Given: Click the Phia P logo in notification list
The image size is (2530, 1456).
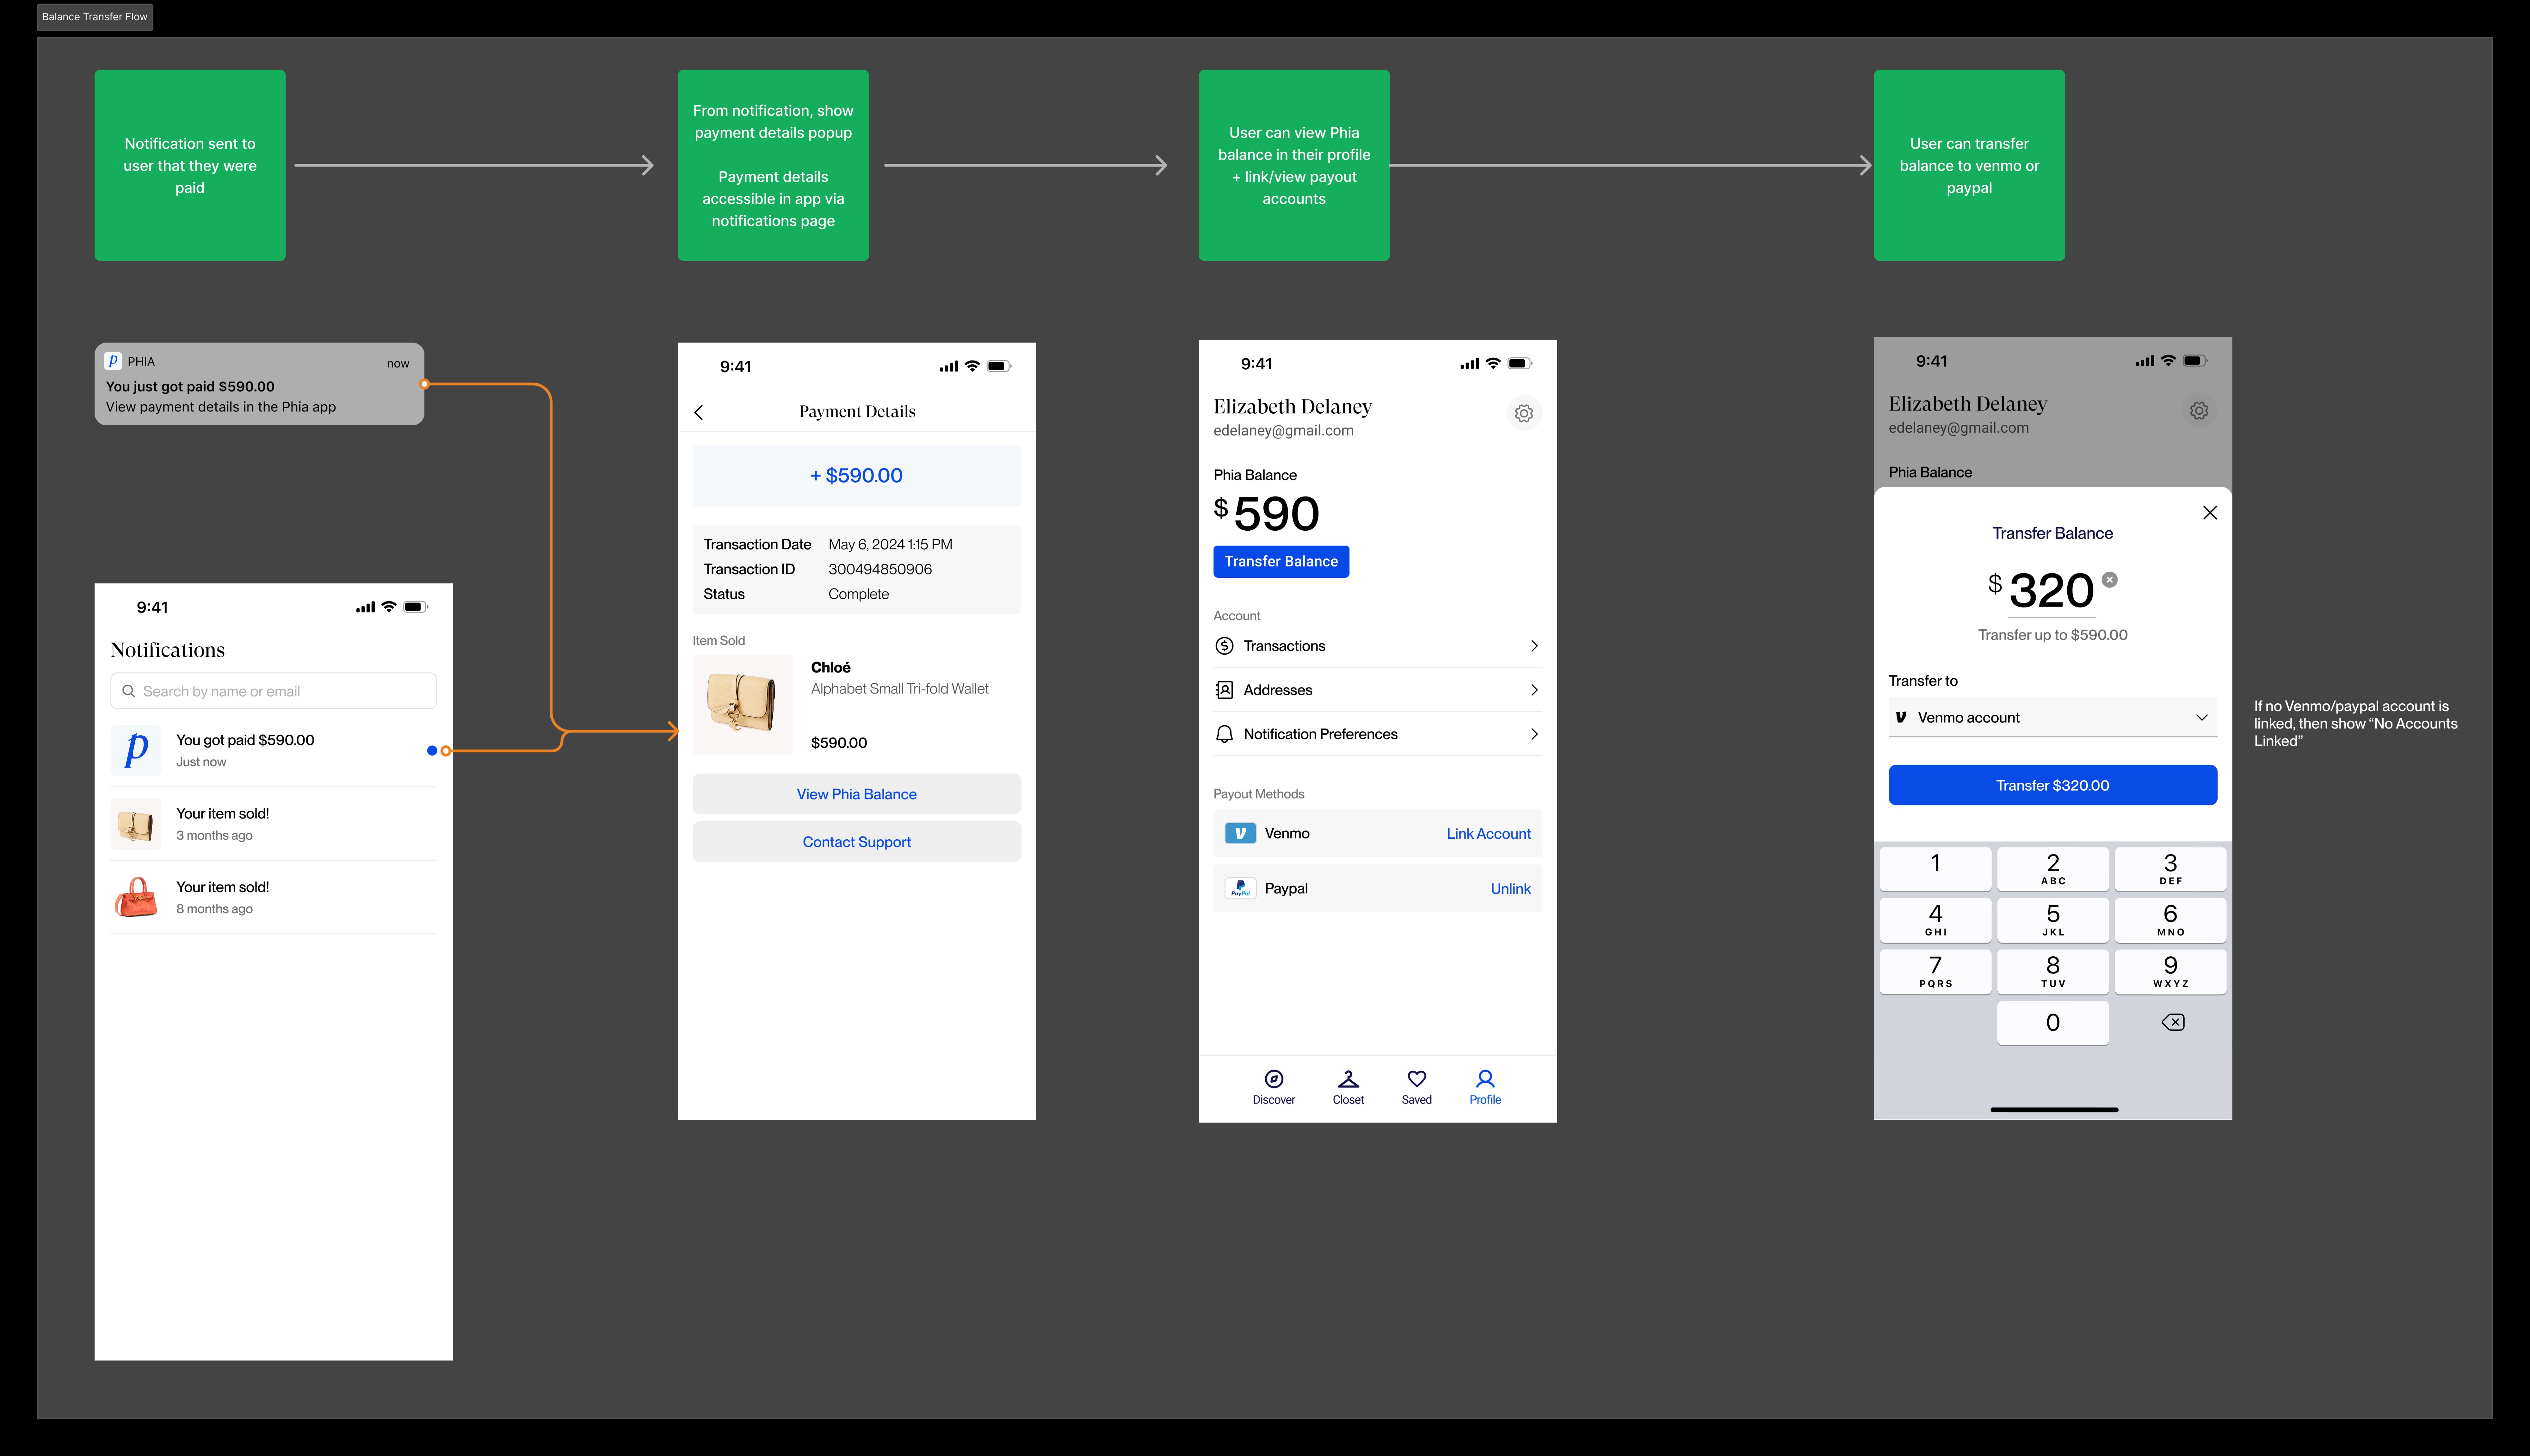Looking at the screenshot, I should (136, 750).
